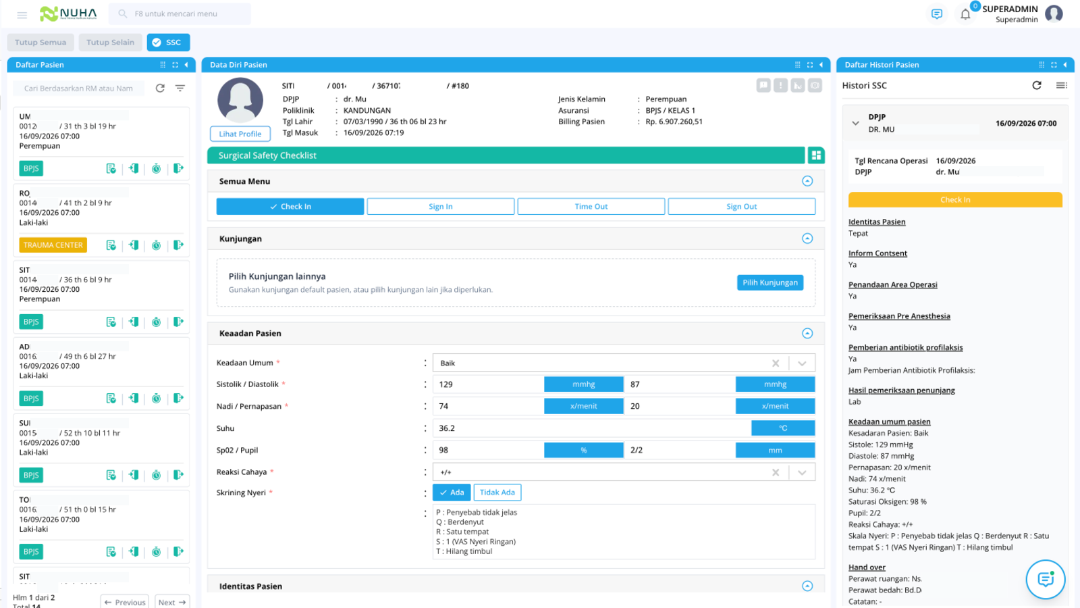
Task: Clear the Keadaan Umum value
Action: pyautogui.click(x=776, y=363)
